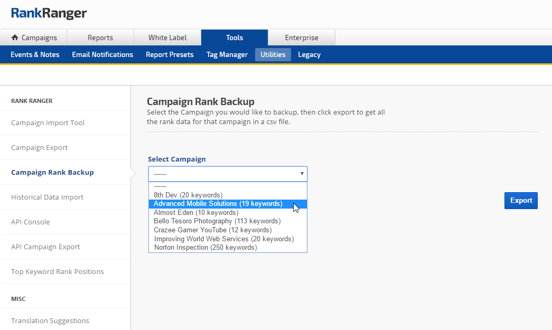Open Campaign Import Tool in sidebar
This screenshot has height=330, width=552.
click(48, 122)
